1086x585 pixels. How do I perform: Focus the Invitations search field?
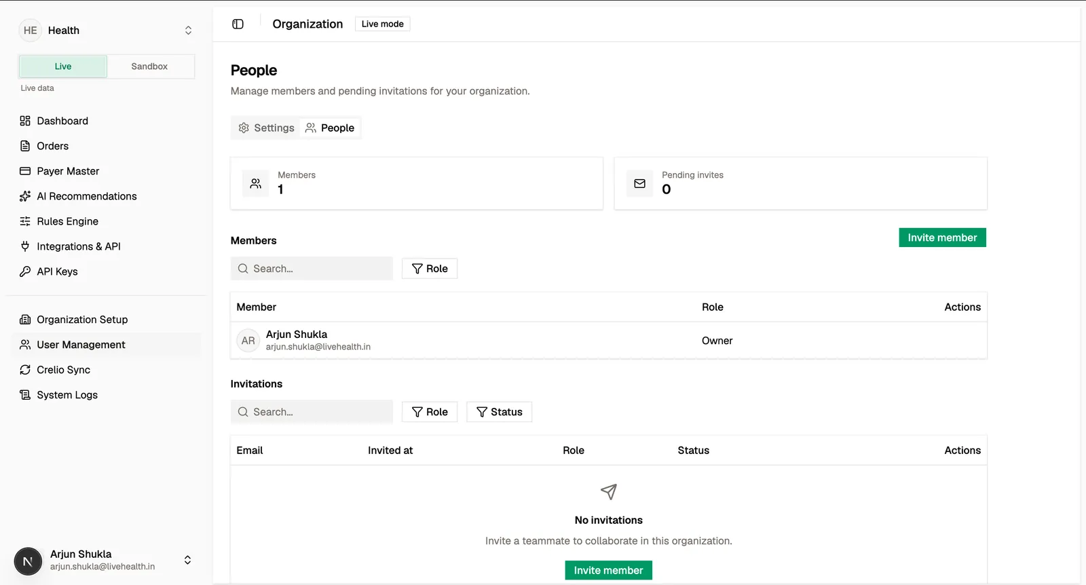pos(312,412)
